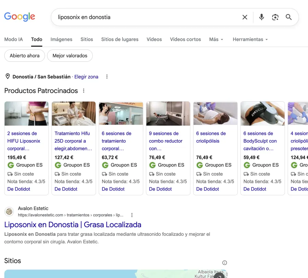Expand the Herramientas dropdown
308x278 pixels.
click(250, 39)
